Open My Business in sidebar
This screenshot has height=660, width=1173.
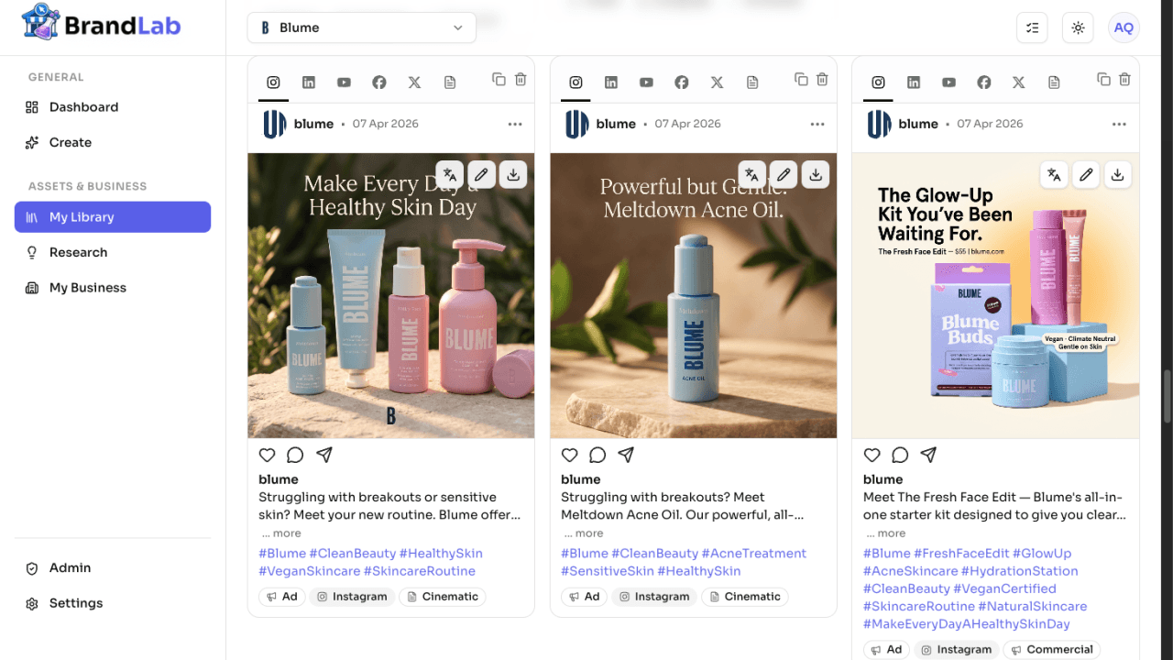(113, 288)
